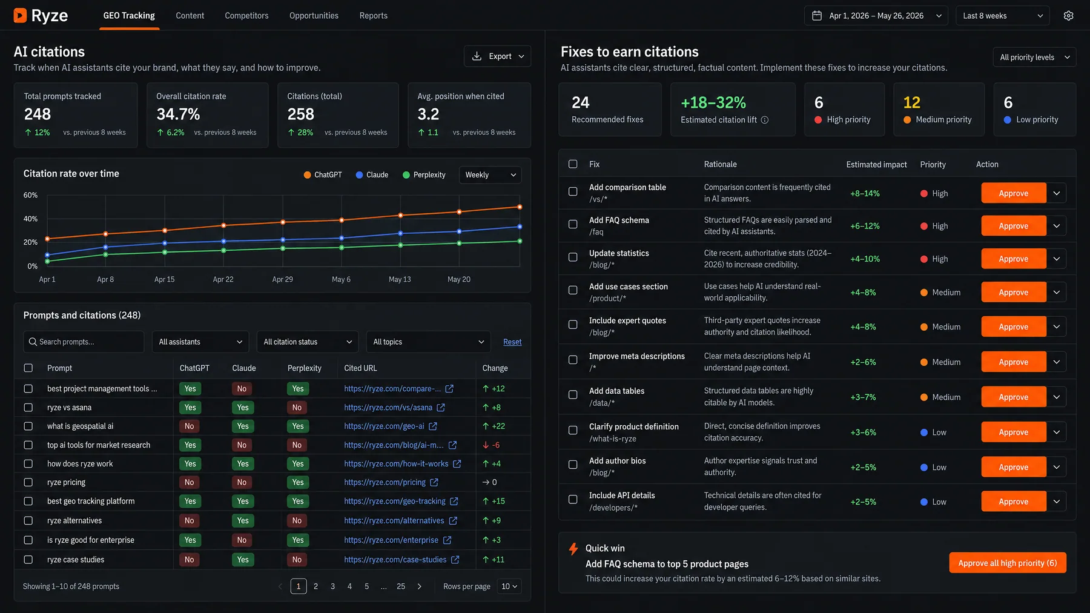Open external link icon for ryze.com/how-it-works

457,464
